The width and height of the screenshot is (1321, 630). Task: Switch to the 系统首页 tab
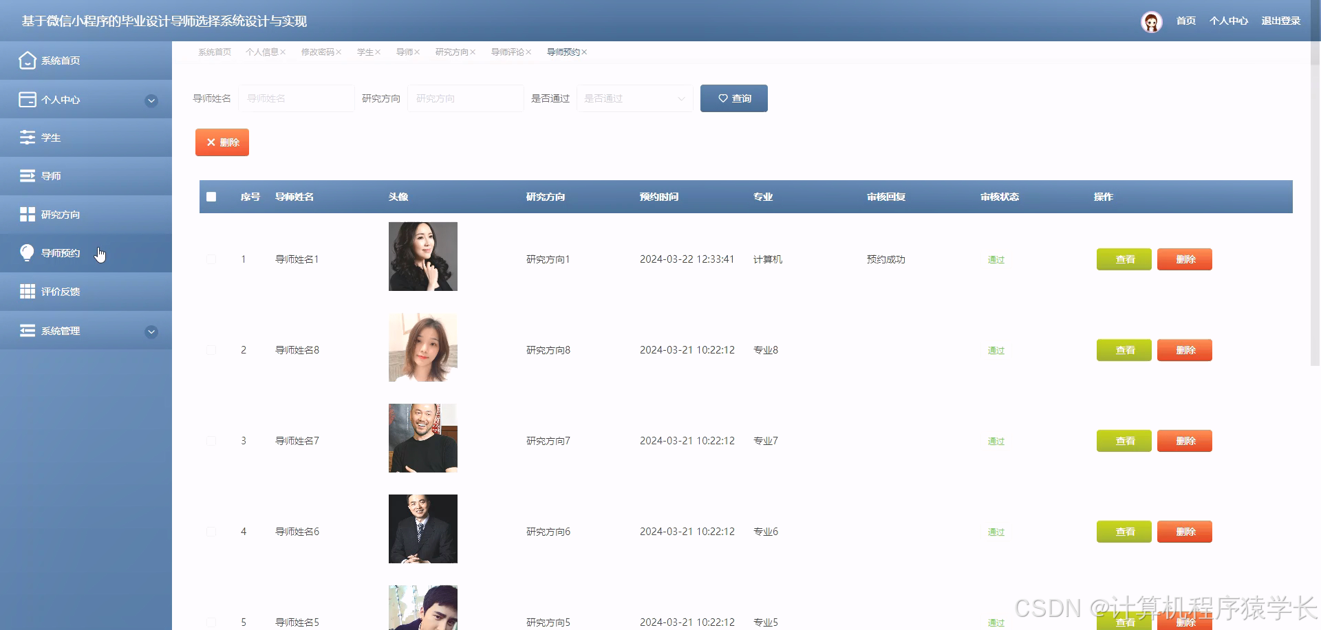(x=215, y=52)
